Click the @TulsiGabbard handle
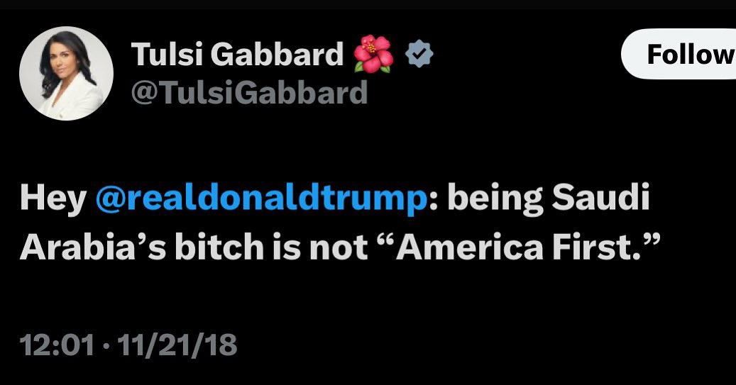This screenshot has width=736, height=385. tap(249, 92)
